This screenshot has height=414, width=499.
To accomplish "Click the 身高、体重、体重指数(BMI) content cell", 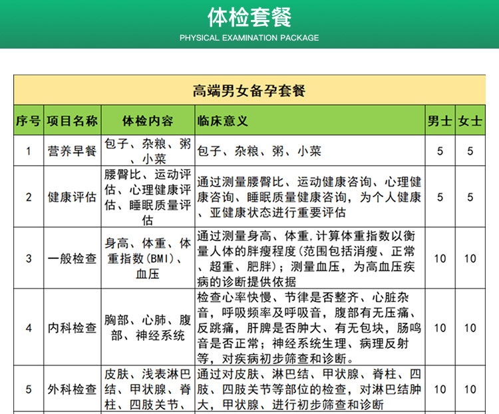I will 148,258.
